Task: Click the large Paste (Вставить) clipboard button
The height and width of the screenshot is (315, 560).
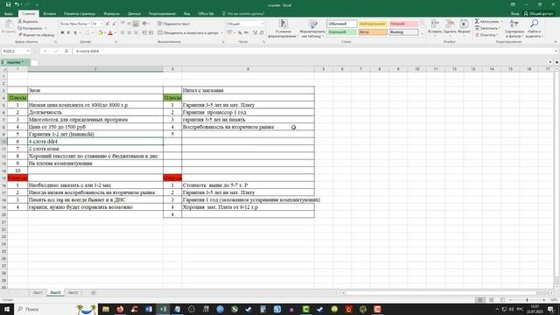Action: point(9,27)
